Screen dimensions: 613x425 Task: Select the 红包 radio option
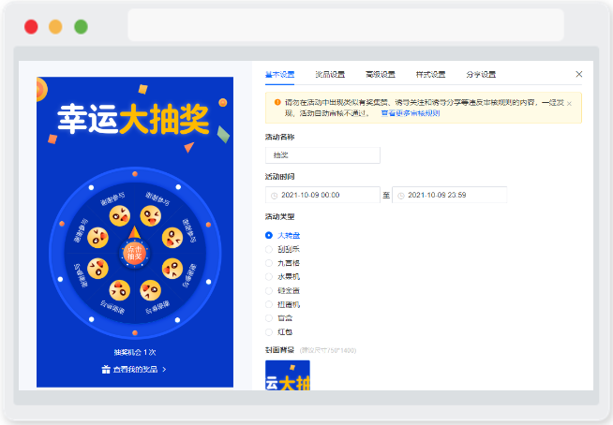click(x=279, y=332)
